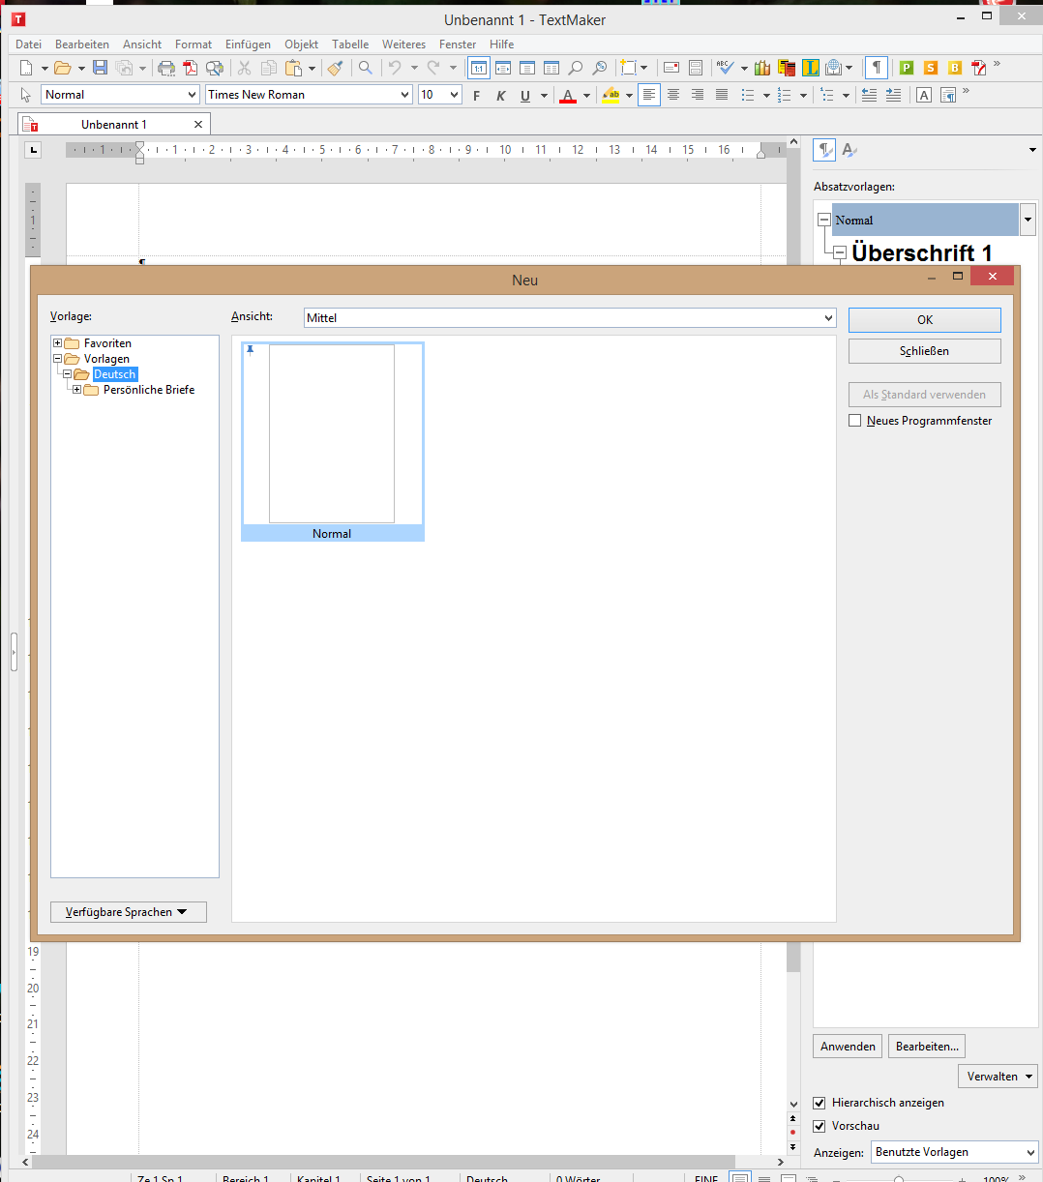Collapse the Vorlagen tree node
The image size is (1043, 1182).
pos(58,359)
